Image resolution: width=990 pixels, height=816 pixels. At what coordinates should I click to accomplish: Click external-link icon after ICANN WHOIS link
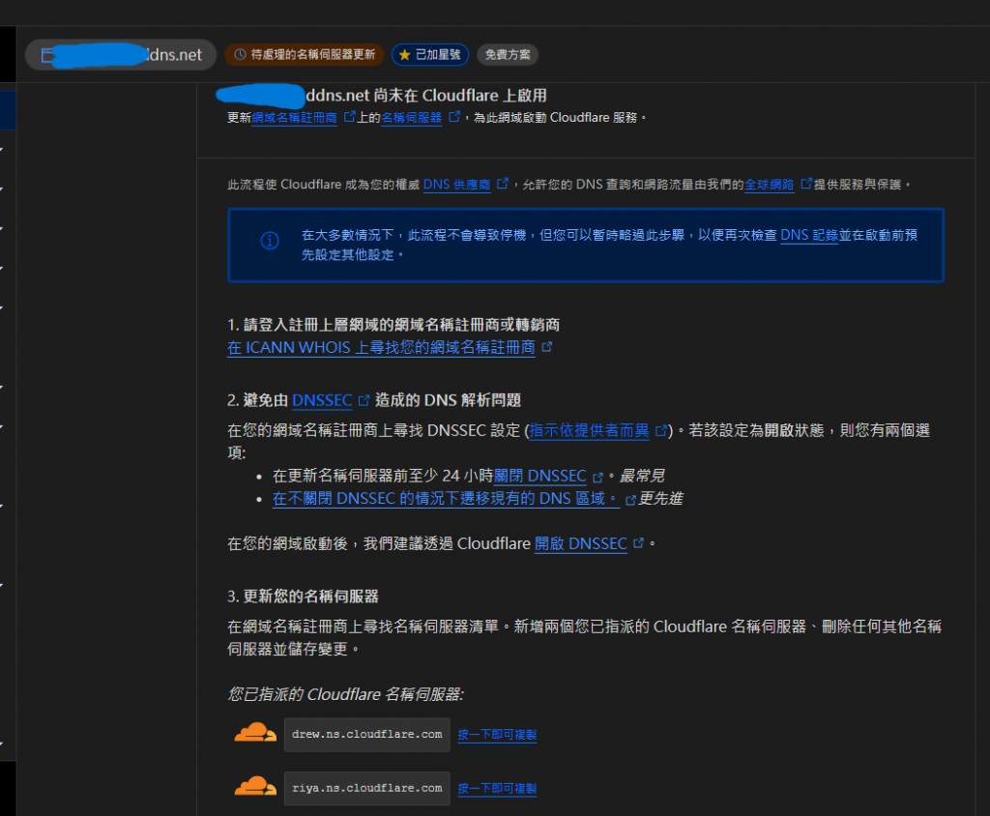tap(547, 347)
